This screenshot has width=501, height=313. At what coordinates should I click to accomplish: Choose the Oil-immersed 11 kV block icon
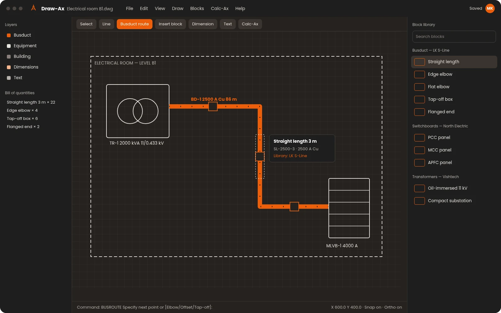[x=420, y=188]
